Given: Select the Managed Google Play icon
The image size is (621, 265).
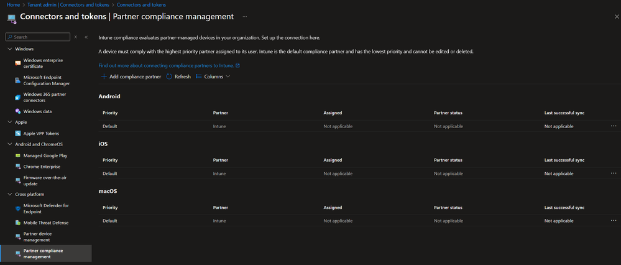Looking at the screenshot, I should pos(17,156).
